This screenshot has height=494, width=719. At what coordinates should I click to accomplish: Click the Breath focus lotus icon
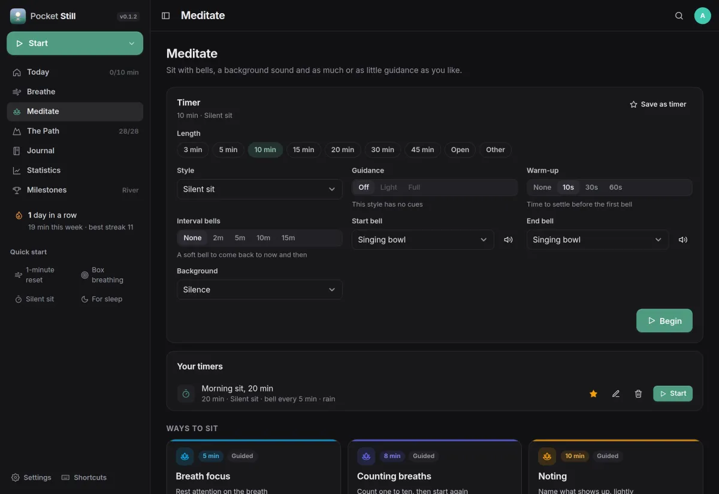point(185,456)
